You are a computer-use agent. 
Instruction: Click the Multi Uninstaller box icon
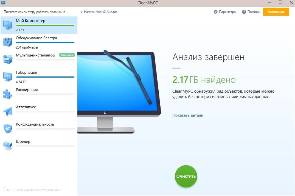pyautogui.click(x=7, y=59)
